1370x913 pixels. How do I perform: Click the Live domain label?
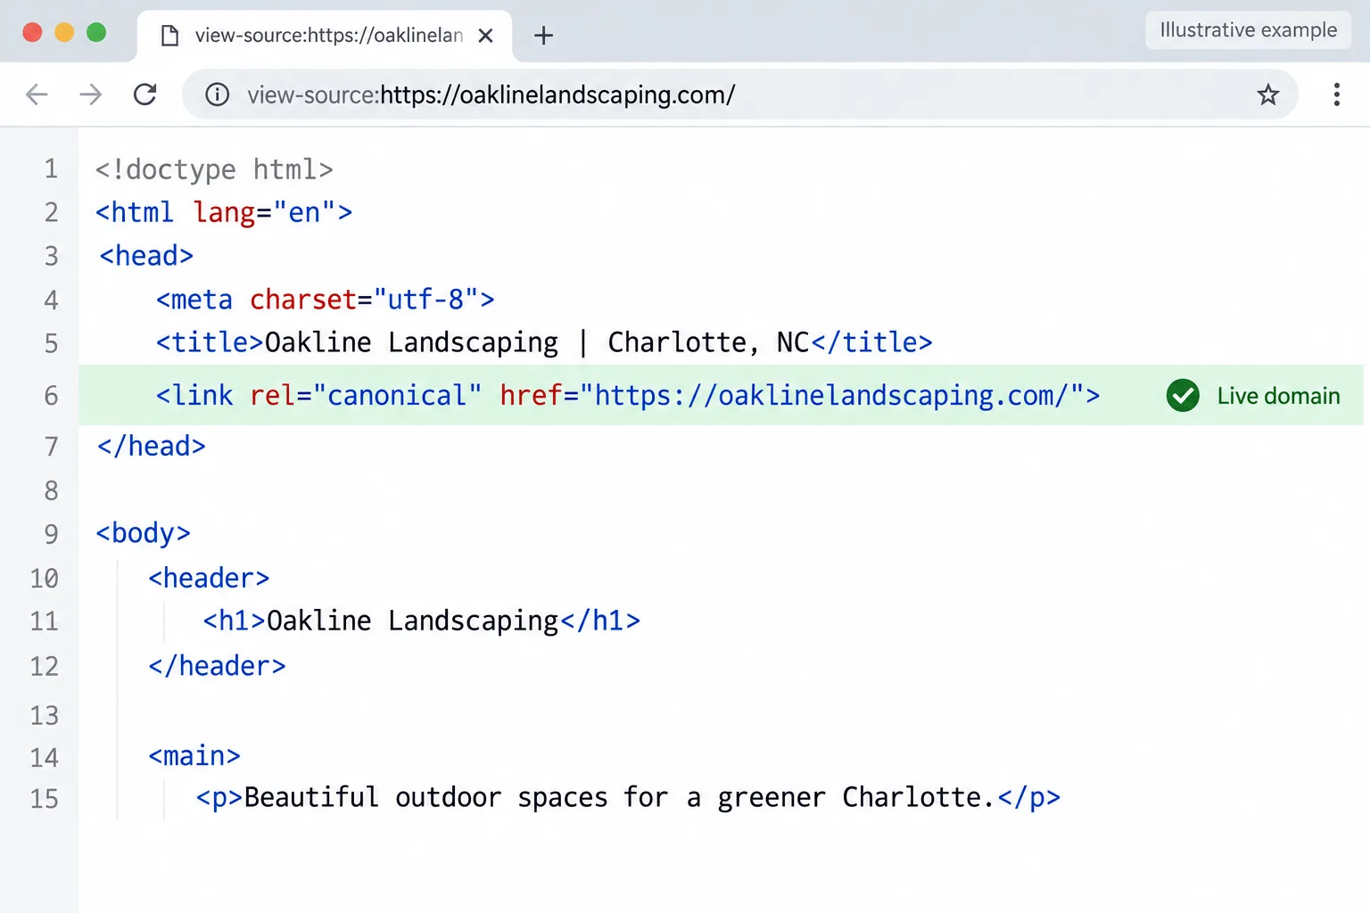[1278, 396]
